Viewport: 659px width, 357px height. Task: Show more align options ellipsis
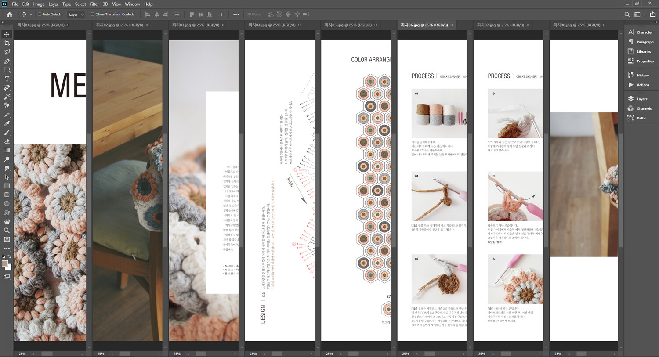tap(236, 14)
